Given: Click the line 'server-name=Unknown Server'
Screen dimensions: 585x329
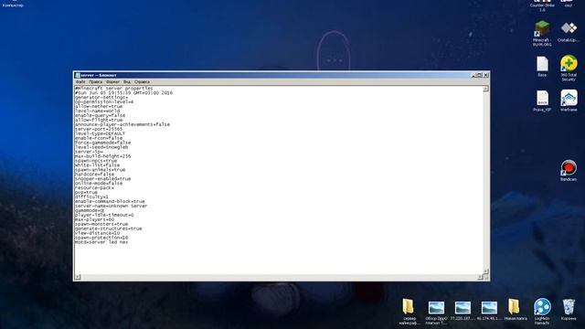Looking at the screenshot, I should point(111,206).
